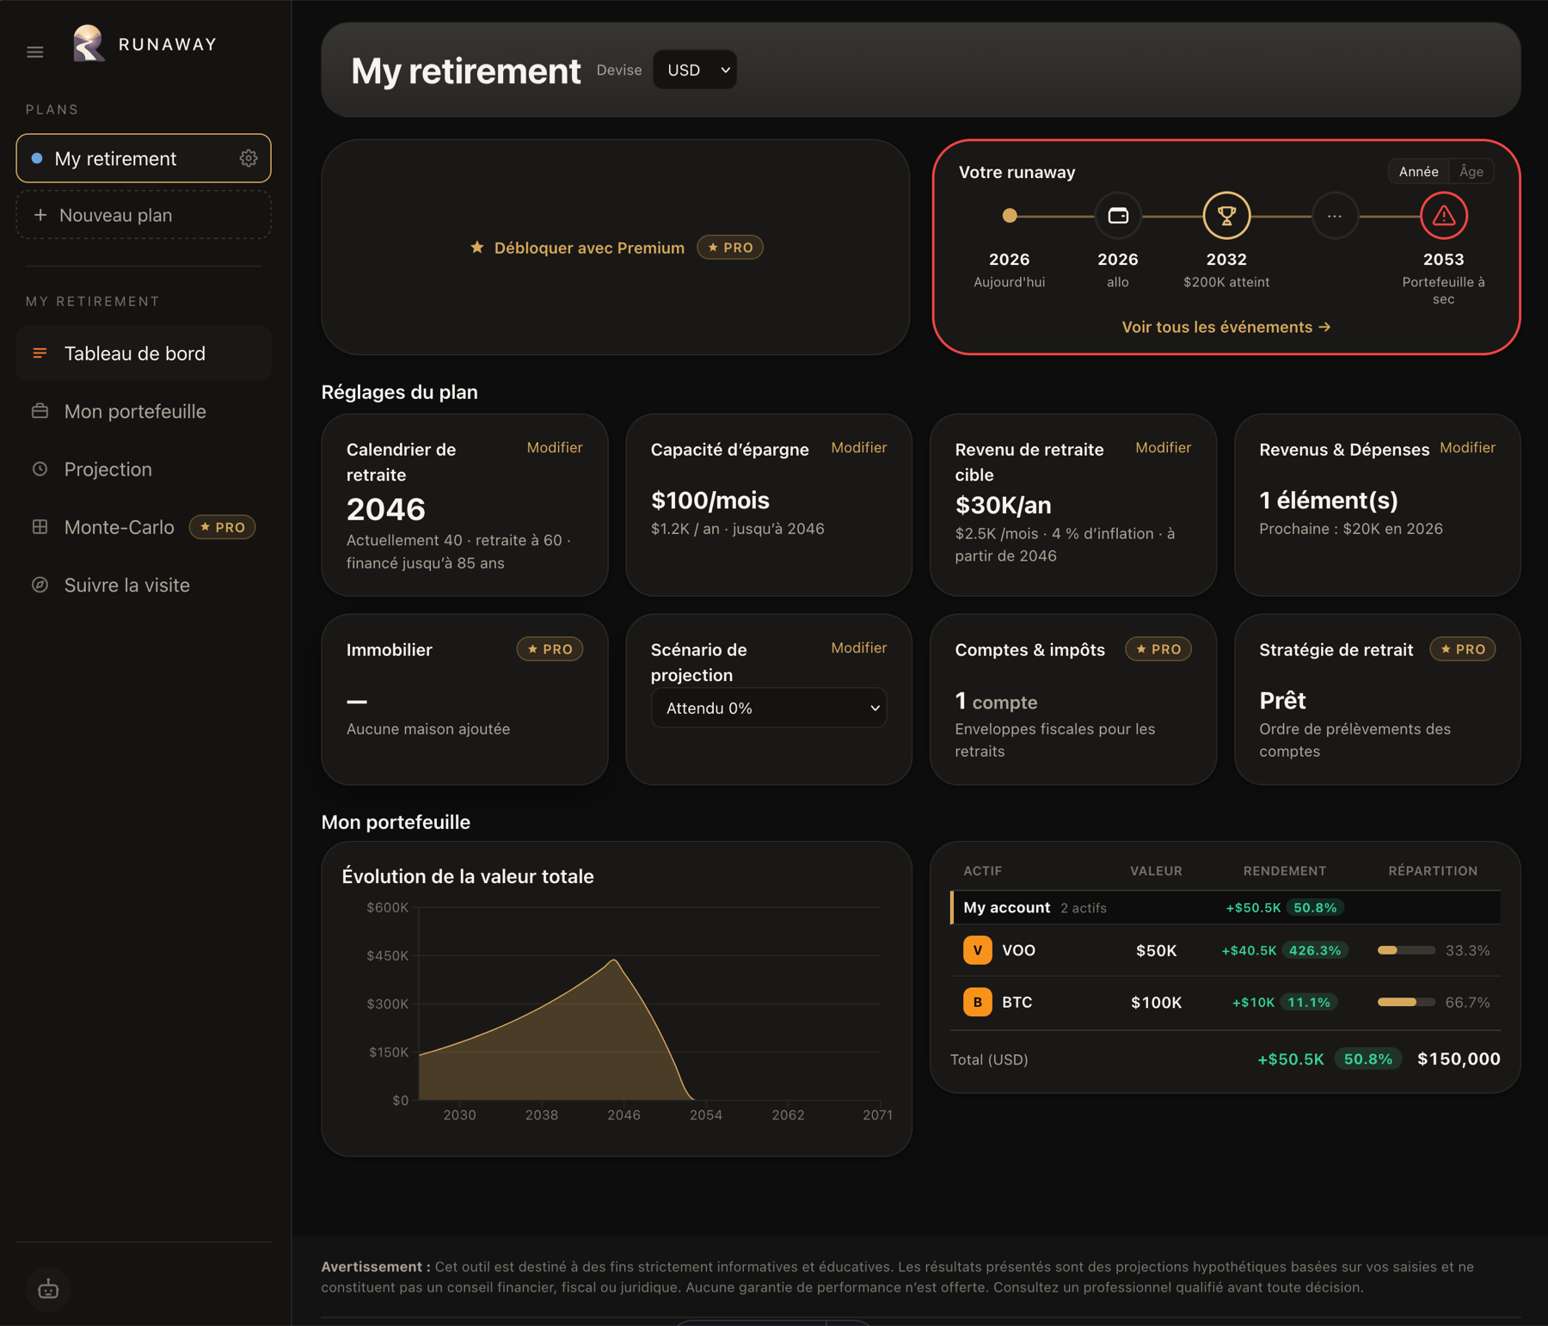Click the VOO allocation progress bar
Viewport: 1548px width, 1326px height.
click(1406, 950)
